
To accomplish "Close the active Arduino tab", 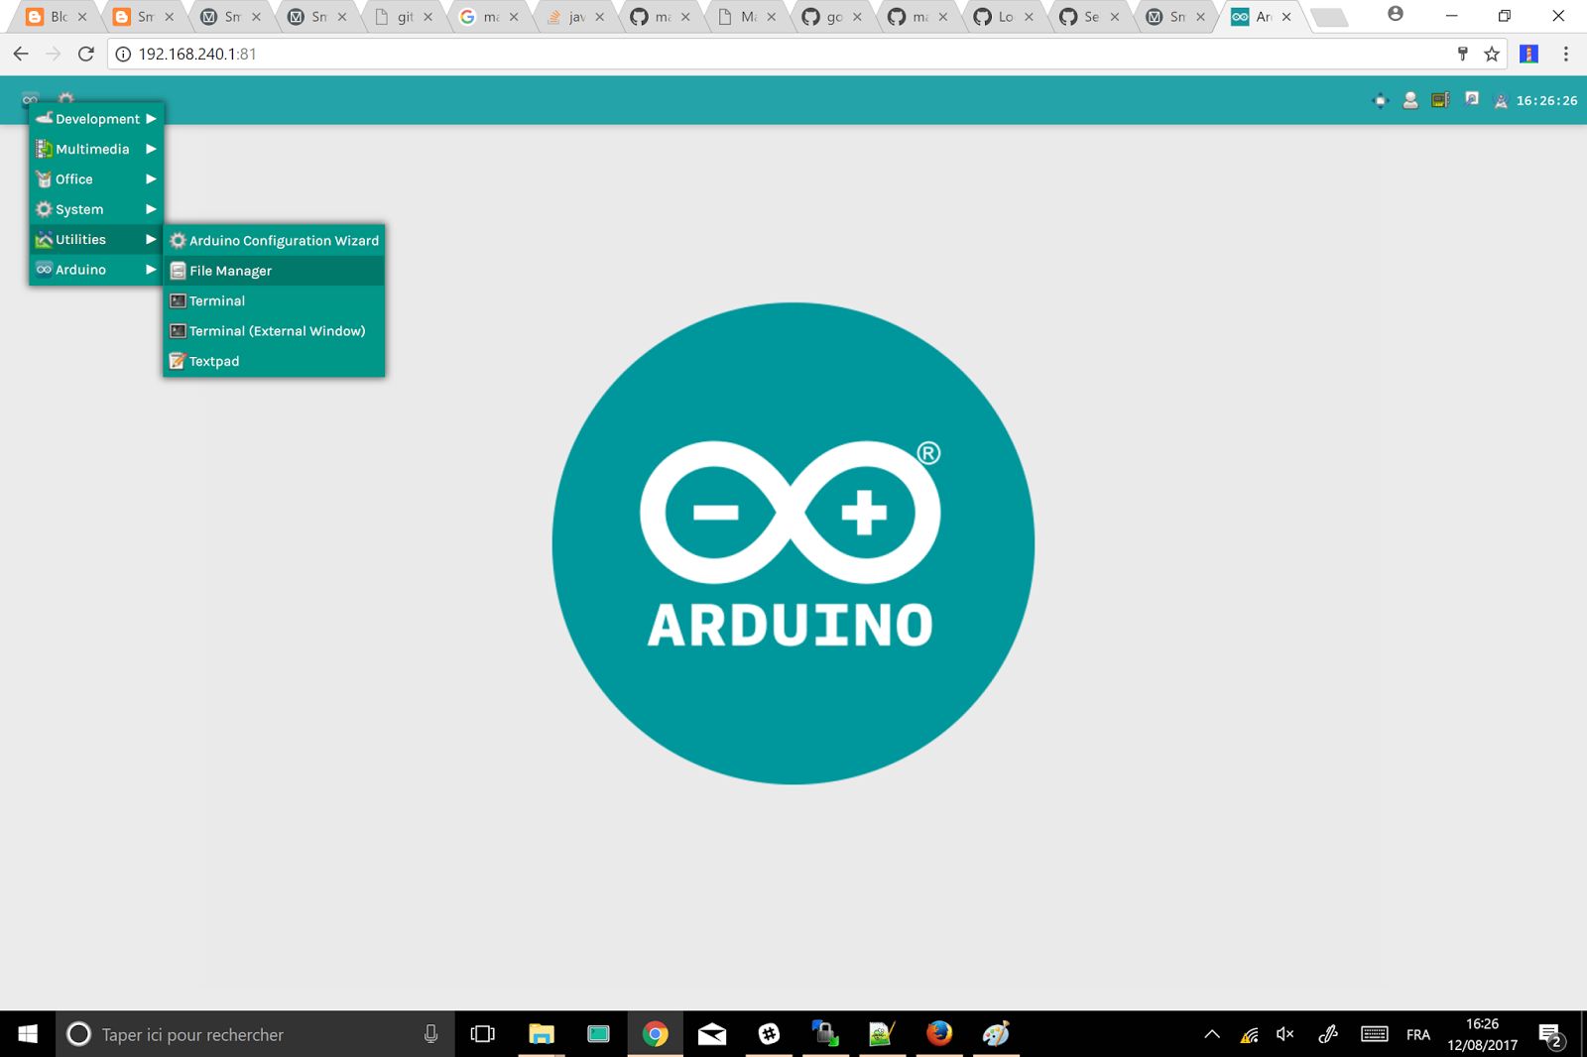I will (1286, 17).
